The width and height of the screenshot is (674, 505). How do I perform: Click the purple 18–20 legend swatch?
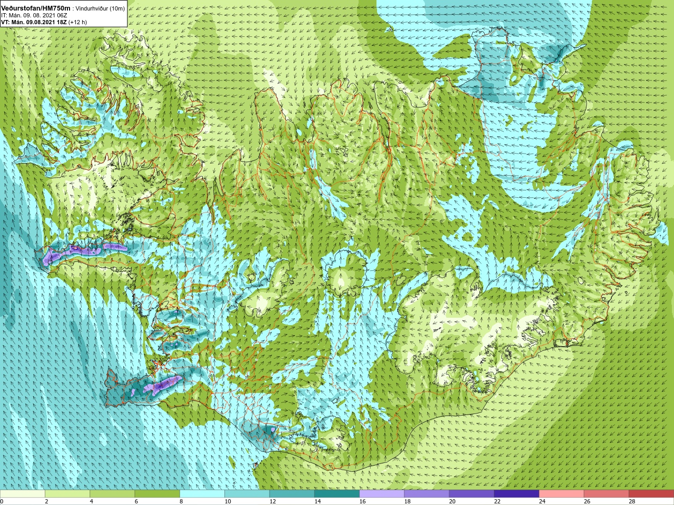[x=427, y=494]
